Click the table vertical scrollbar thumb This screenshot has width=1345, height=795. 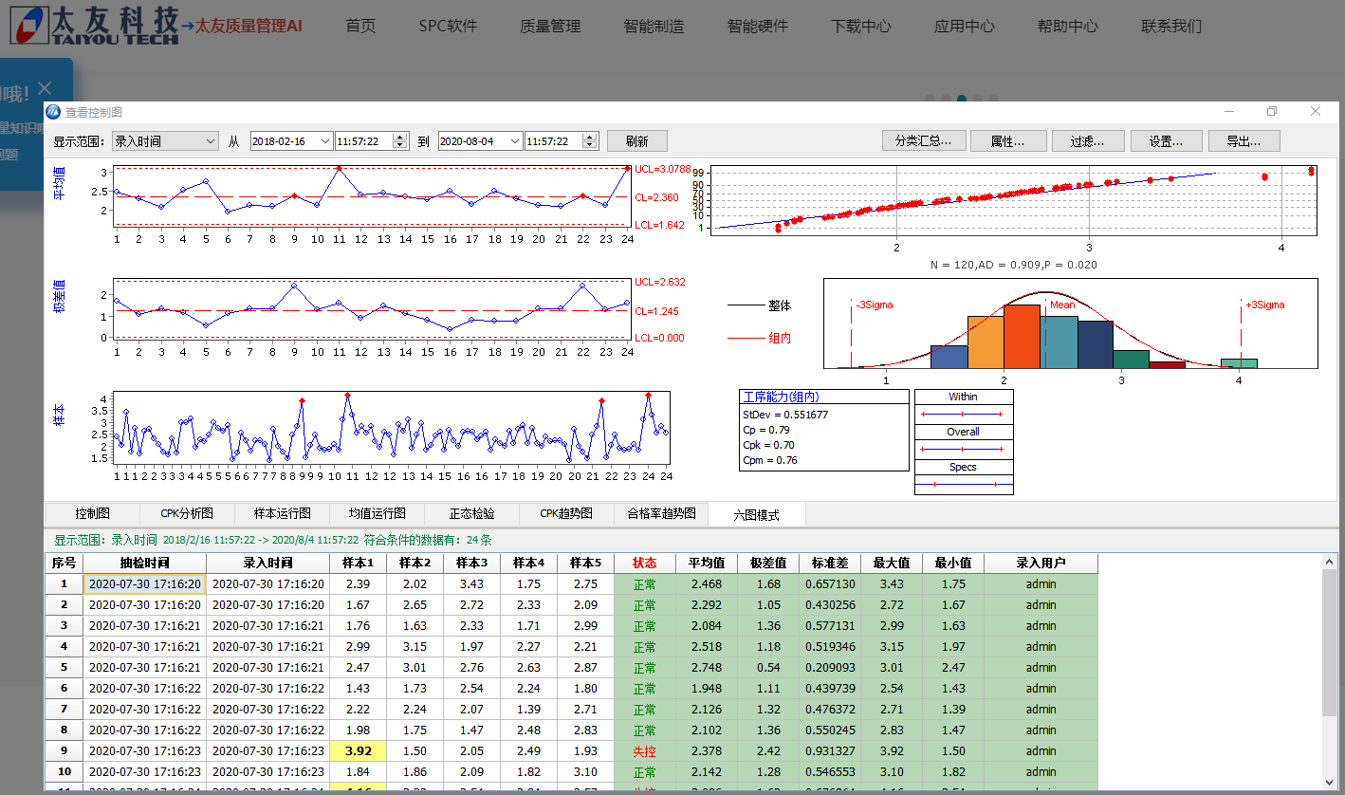point(1331,642)
